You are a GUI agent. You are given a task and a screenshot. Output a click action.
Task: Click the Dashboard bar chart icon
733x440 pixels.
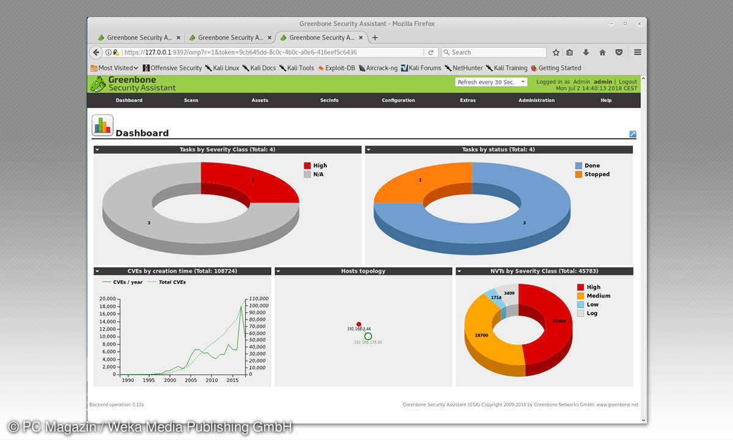point(103,125)
